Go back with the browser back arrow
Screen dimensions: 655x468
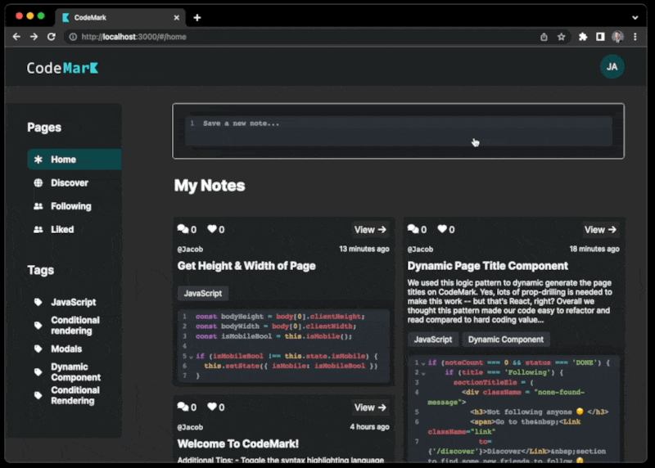(x=16, y=37)
